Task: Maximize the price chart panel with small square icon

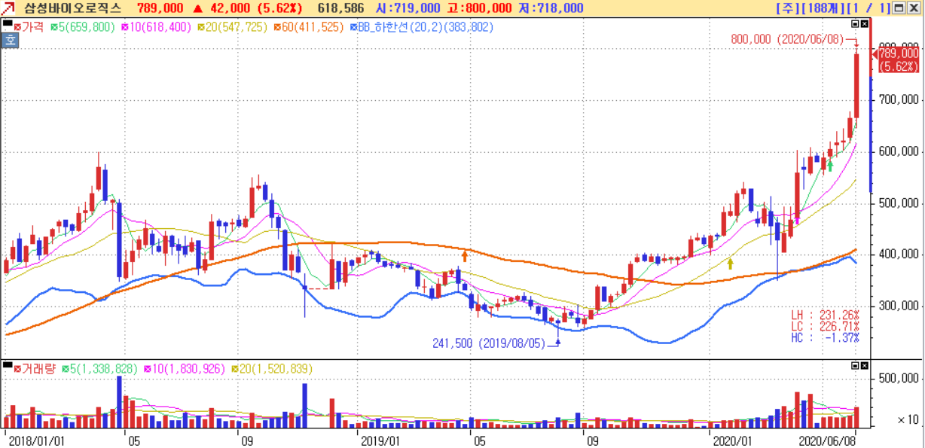Action: coord(855,24)
